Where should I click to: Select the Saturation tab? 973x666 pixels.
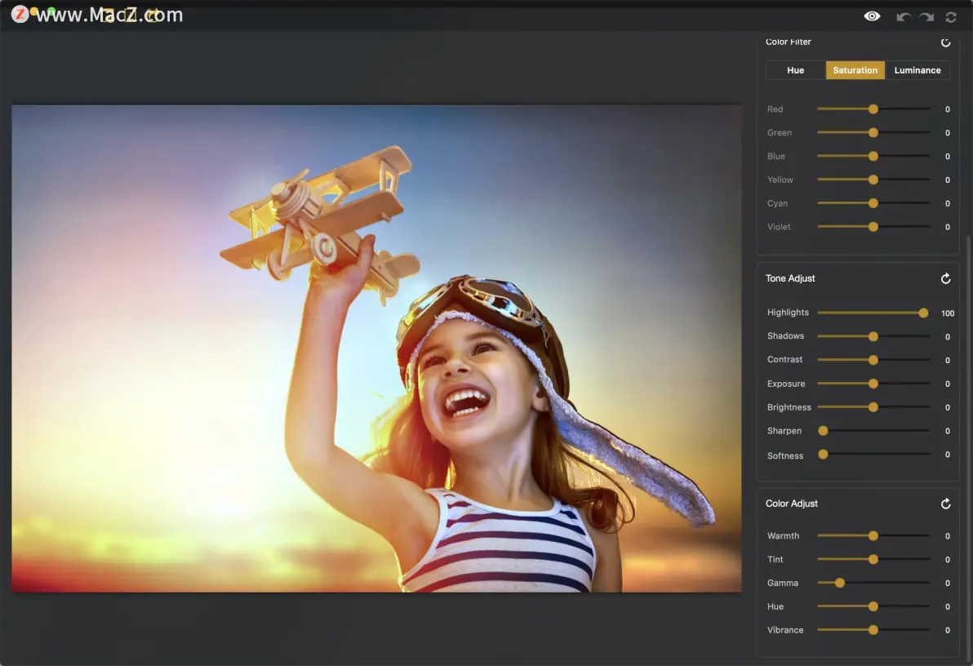[855, 70]
